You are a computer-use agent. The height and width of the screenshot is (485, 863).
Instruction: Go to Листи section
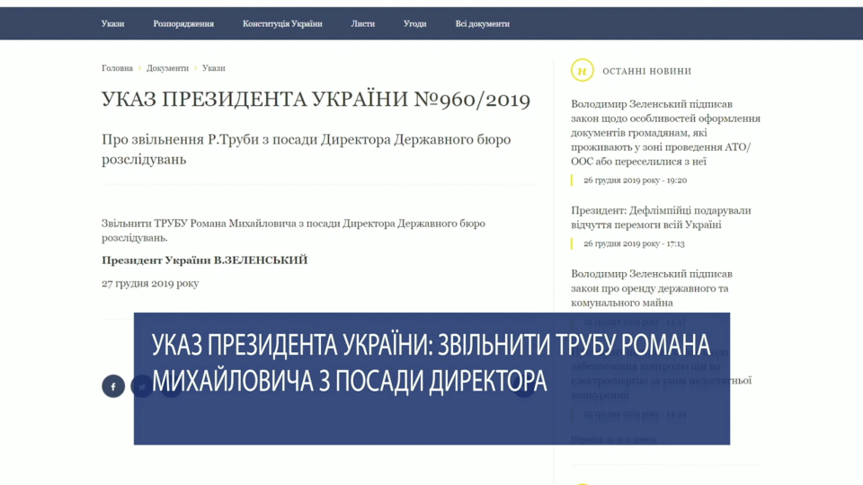click(362, 23)
